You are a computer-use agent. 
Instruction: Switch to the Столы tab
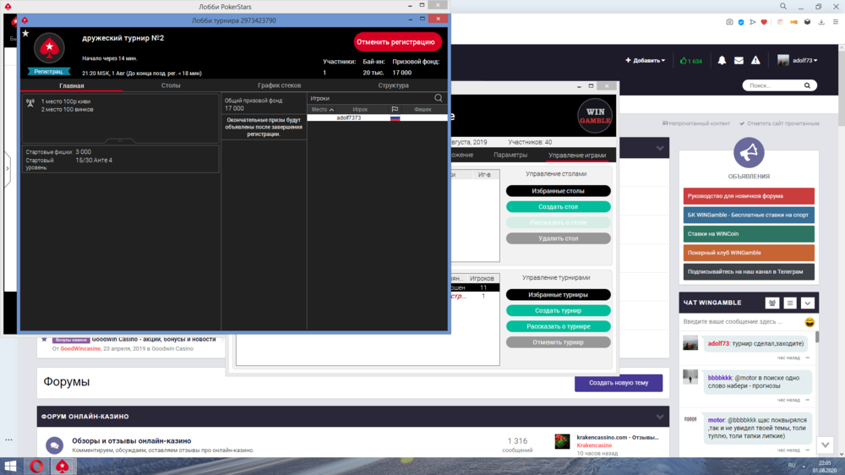coord(171,85)
